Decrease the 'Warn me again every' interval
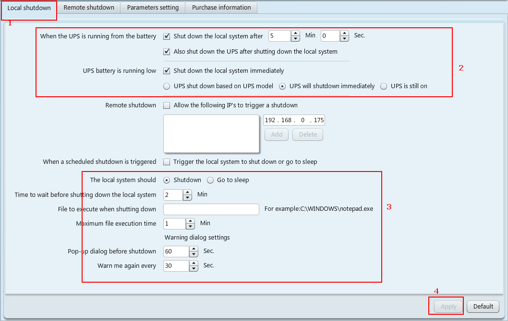 194,269
